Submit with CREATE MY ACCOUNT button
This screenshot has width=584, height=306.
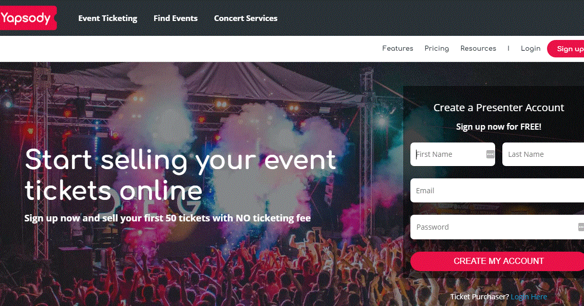click(x=497, y=261)
